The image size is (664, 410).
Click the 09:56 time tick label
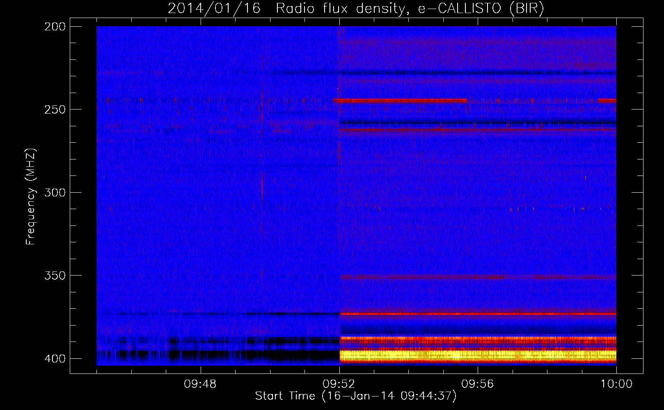[478, 384]
